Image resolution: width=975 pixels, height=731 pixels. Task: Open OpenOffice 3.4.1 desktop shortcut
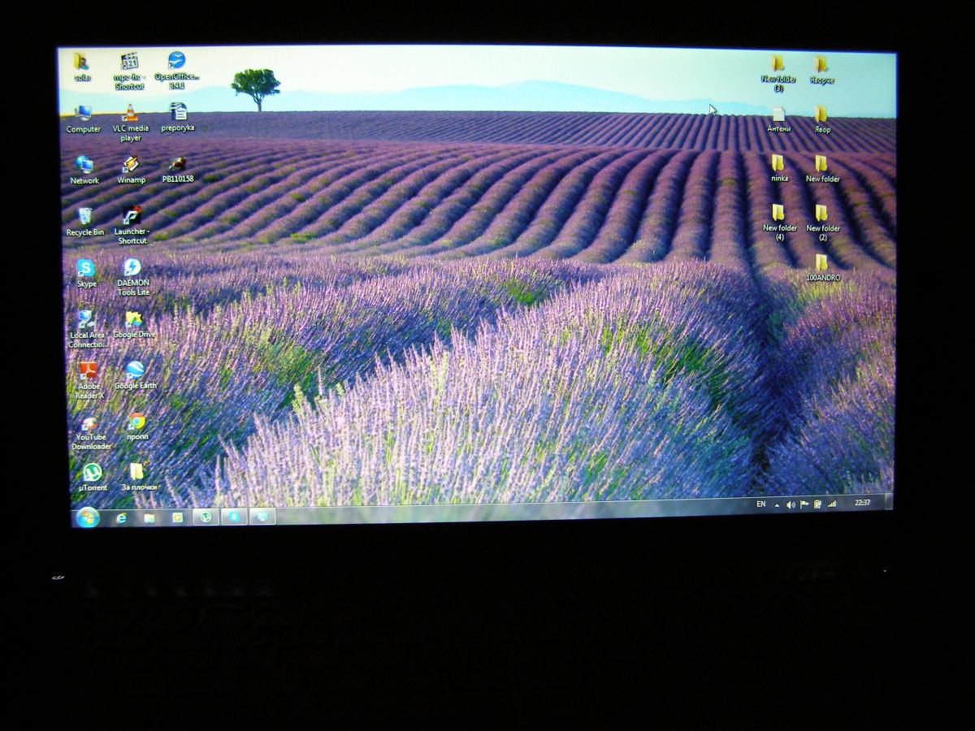pyautogui.click(x=176, y=62)
